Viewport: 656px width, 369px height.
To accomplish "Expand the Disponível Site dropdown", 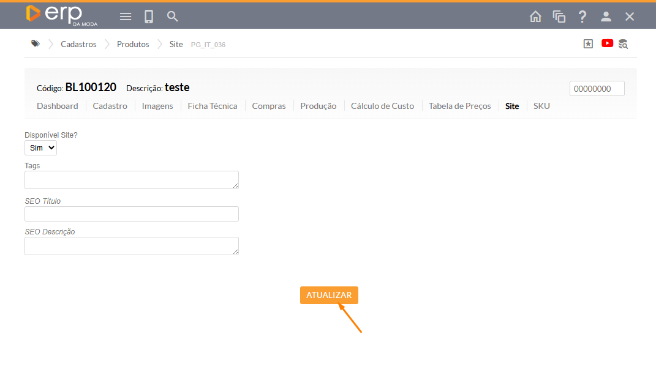I will point(40,147).
